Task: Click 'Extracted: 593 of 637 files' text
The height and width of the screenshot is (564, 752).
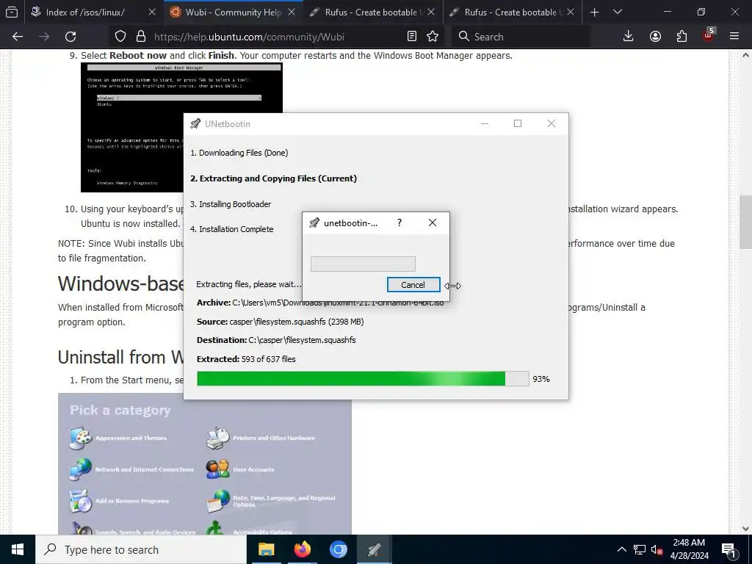Action: (246, 359)
